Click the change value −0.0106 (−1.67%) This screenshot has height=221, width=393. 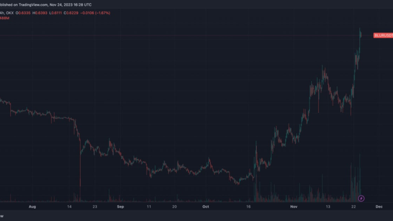coord(95,13)
